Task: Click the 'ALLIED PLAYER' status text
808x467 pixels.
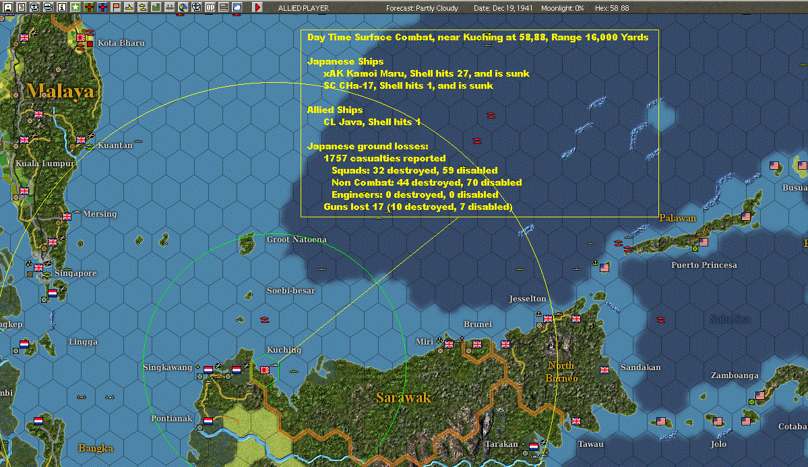Action: [303, 8]
